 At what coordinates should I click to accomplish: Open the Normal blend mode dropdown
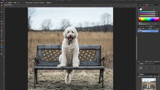152,29
